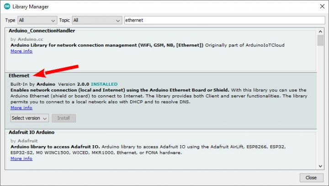Click the scrollbar down arrow
This screenshot has height=186, width=329.
tap(320, 166)
